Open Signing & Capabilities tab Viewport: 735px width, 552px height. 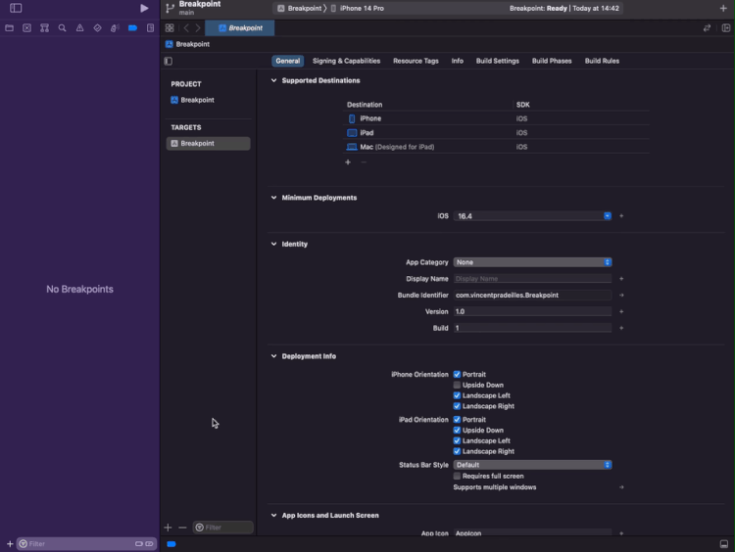(x=346, y=61)
